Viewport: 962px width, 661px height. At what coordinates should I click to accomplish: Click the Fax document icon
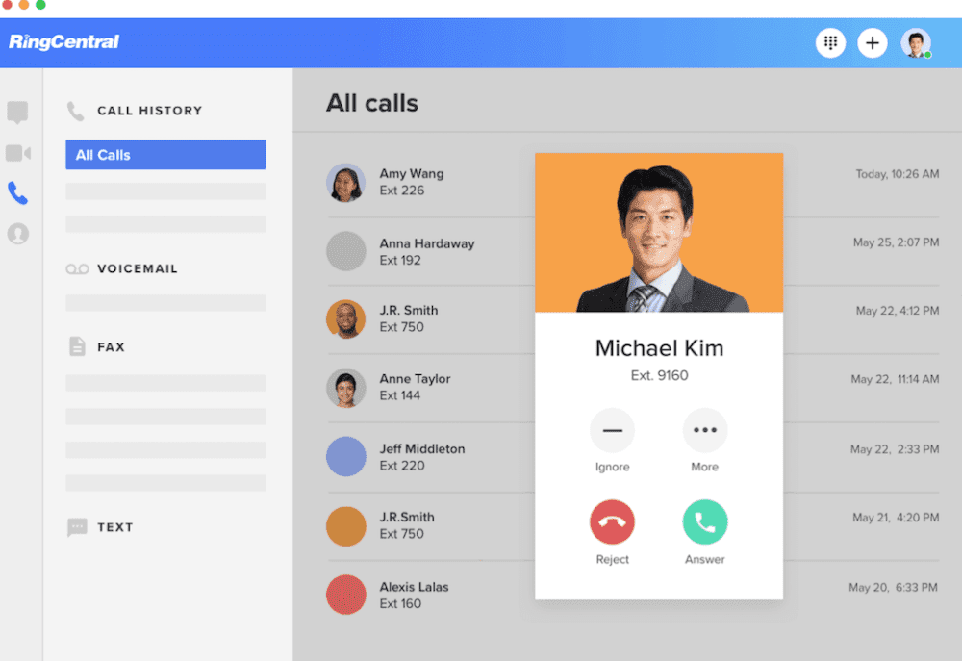coord(77,346)
